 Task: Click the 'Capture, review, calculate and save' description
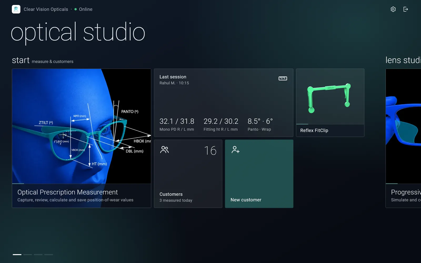tap(75, 200)
